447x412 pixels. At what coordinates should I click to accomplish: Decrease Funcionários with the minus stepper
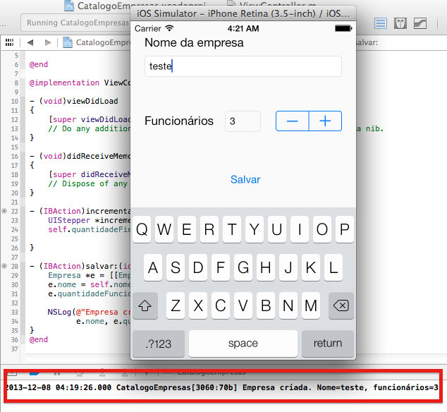tap(292, 121)
